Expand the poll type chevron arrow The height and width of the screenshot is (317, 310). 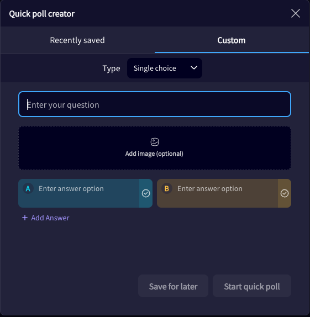(194, 68)
